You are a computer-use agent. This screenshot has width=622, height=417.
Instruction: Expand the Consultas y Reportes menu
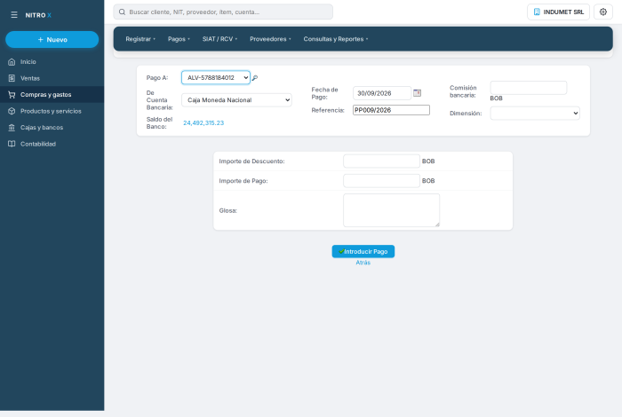coord(336,39)
